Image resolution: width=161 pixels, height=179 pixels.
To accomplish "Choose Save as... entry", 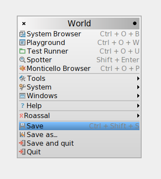I will point(79,134).
